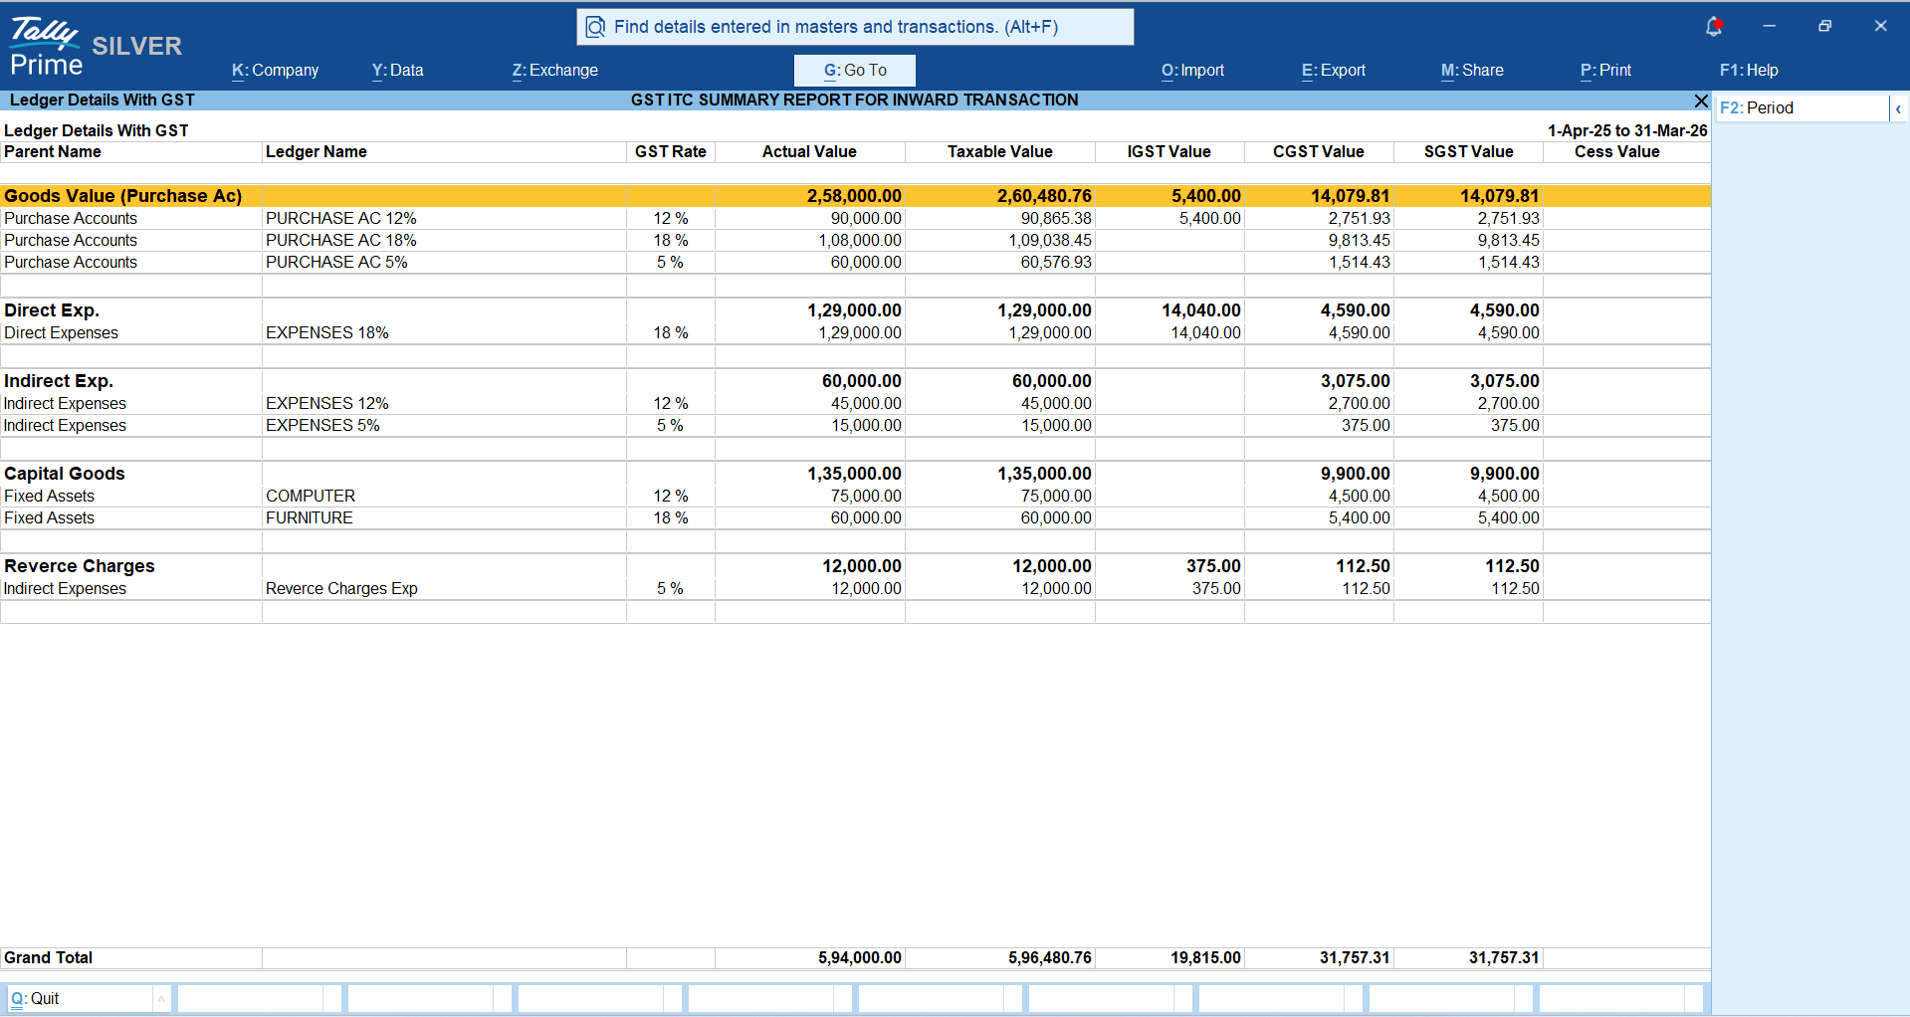Image resolution: width=1910 pixels, height=1017 pixels.
Task: Select EXPENSES 18% ledger row
Action: pos(855,333)
